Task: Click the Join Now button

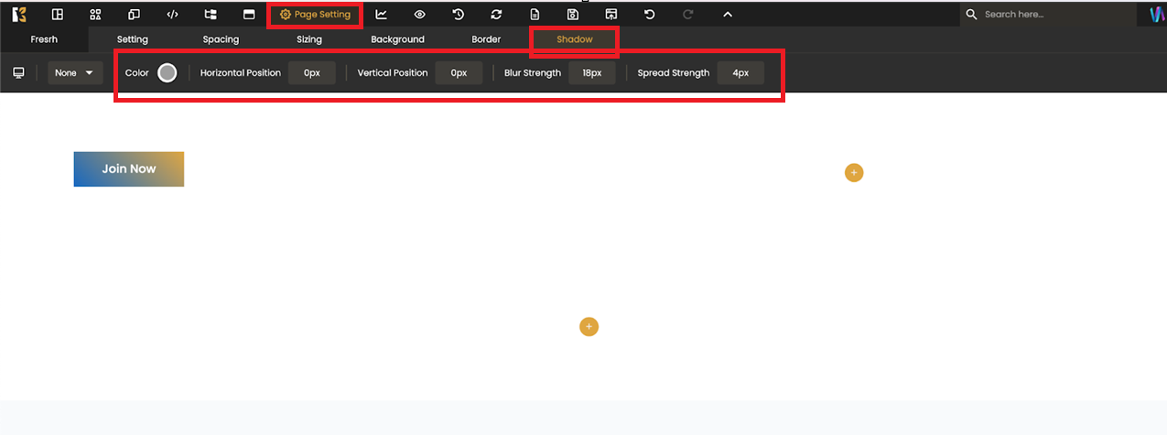Action: [129, 169]
